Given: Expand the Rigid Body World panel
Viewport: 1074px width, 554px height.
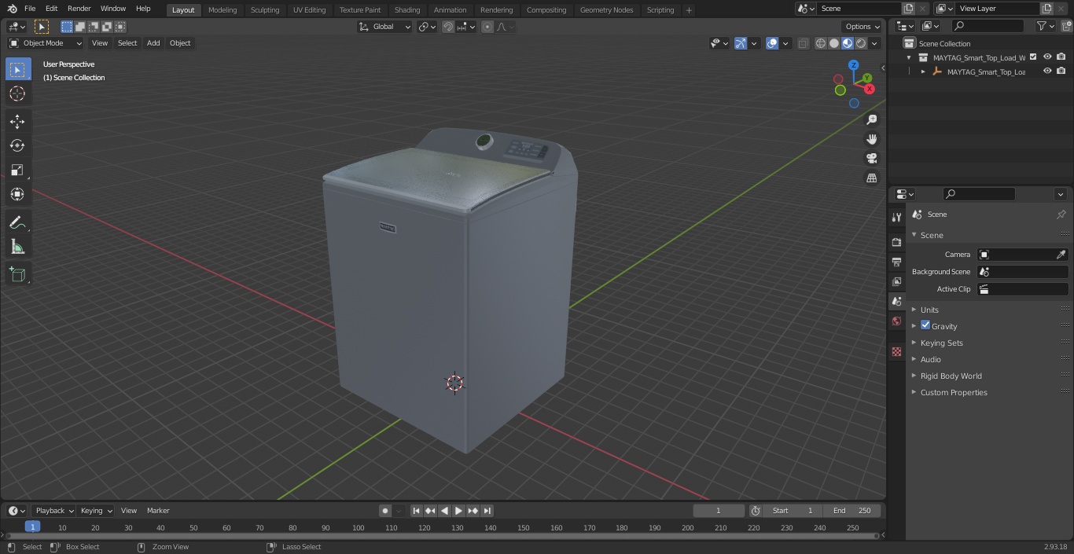Looking at the screenshot, I should click(x=951, y=376).
